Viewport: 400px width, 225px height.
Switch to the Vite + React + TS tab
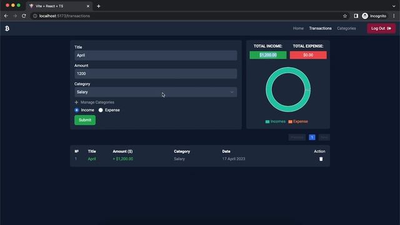[59, 6]
